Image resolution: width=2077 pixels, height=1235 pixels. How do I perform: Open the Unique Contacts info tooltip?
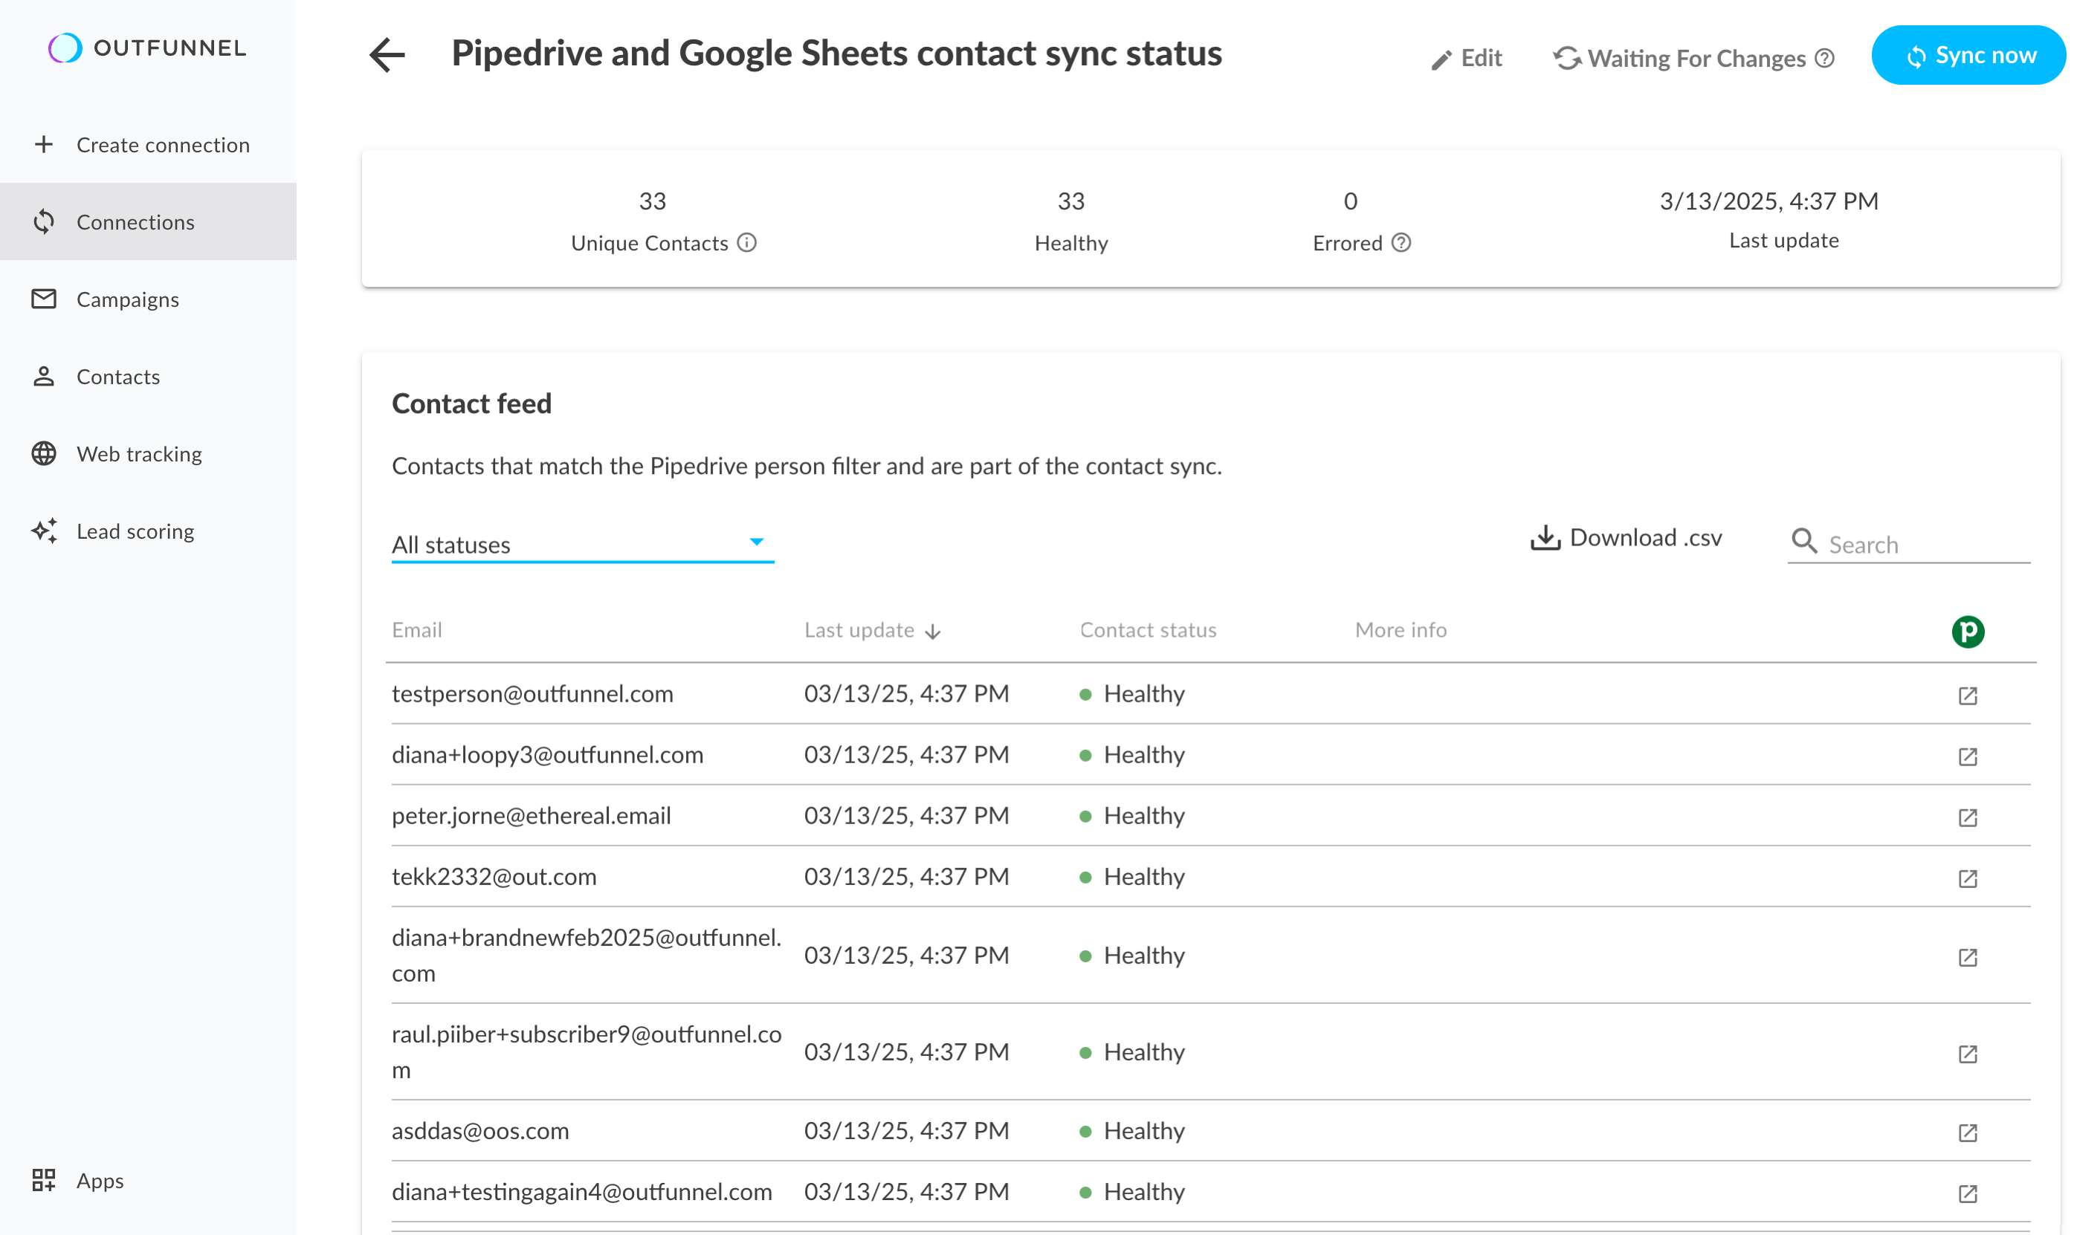tap(746, 243)
